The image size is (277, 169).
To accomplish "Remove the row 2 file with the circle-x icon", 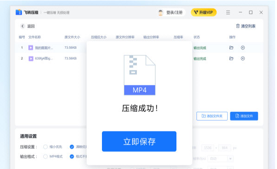I will pyautogui.click(x=243, y=58).
